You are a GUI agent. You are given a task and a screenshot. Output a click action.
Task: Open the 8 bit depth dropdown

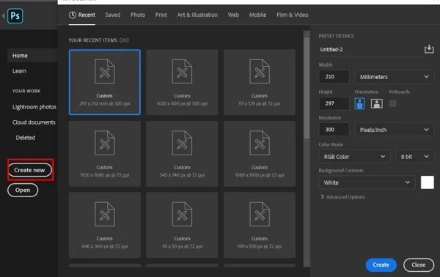pyautogui.click(x=414, y=156)
